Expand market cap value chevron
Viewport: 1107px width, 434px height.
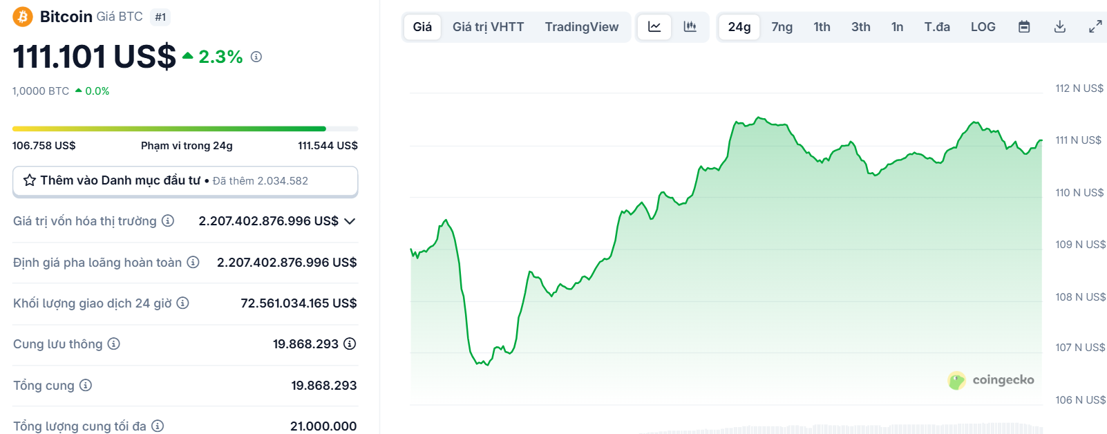tap(350, 221)
